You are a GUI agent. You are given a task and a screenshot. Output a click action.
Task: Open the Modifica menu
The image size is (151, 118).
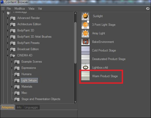pyautogui.click(x=19, y=9)
